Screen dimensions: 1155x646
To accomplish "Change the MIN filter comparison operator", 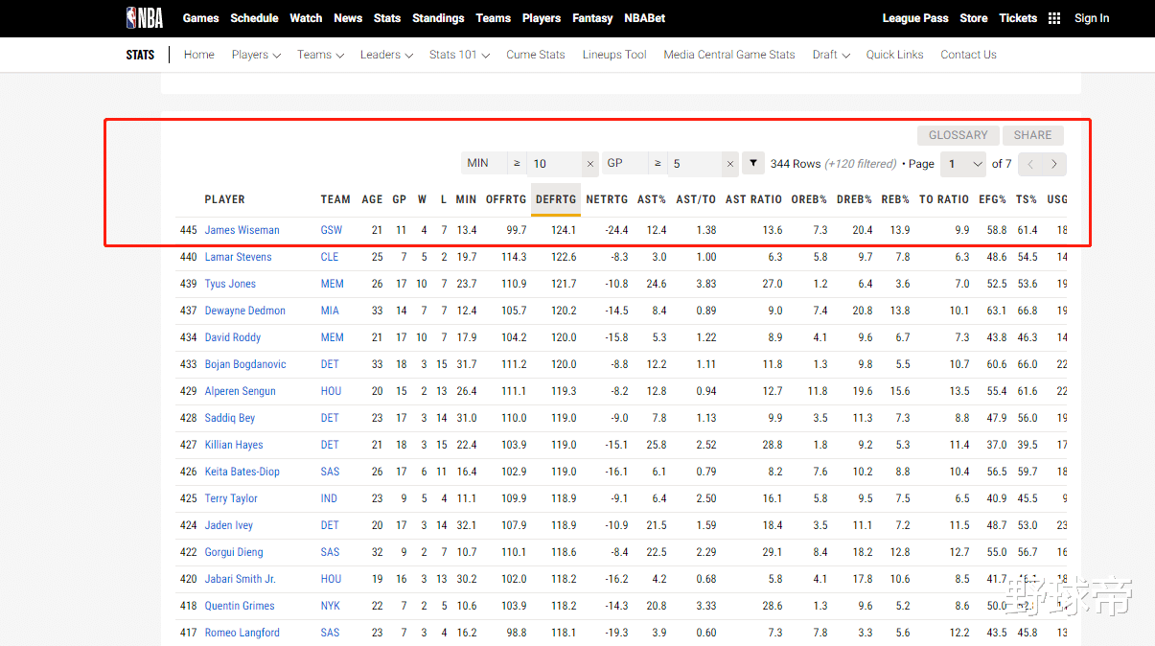I will point(518,164).
